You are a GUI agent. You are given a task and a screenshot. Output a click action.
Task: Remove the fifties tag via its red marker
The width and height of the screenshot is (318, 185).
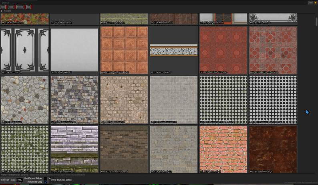click(x=25, y=7)
